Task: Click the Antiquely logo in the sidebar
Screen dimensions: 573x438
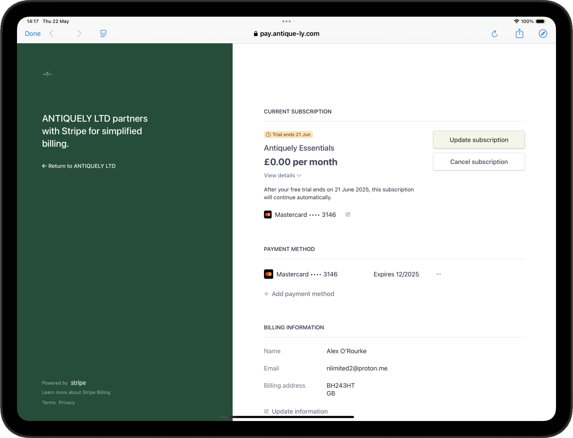Action: pyautogui.click(x=48, y=74)
